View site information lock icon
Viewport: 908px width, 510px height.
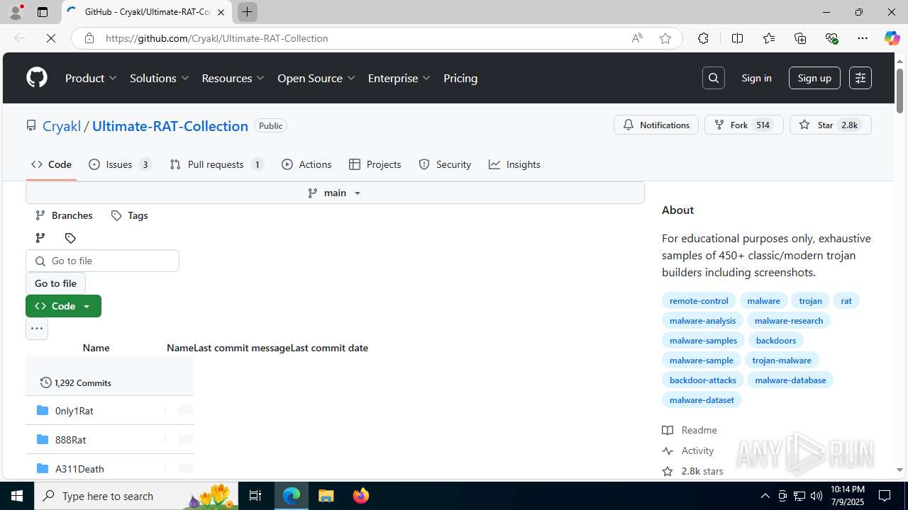click(89, 38)
